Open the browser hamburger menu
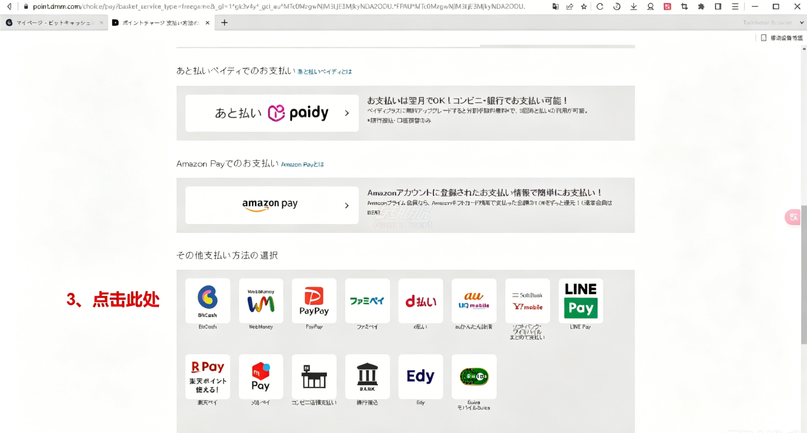Viewport: 807px width, 433px height. 735,6
